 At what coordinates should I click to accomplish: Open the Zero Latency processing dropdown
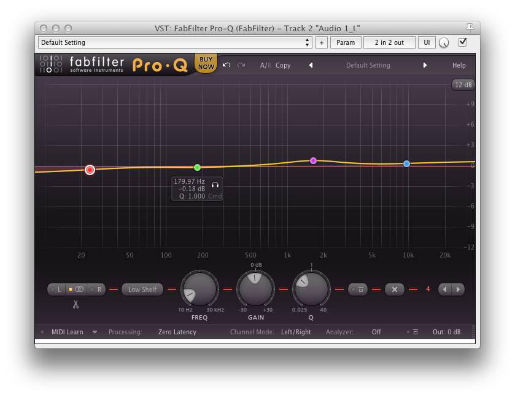pyautogui.click(x=177, y=332)
